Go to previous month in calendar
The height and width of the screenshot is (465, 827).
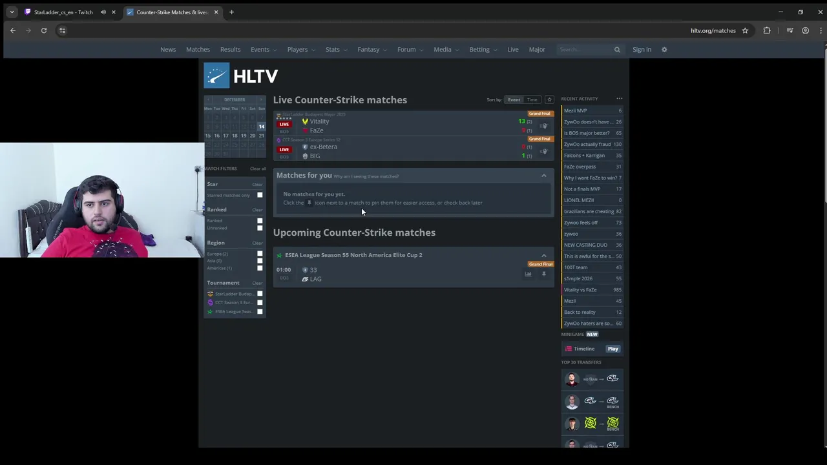pos(208,99)
